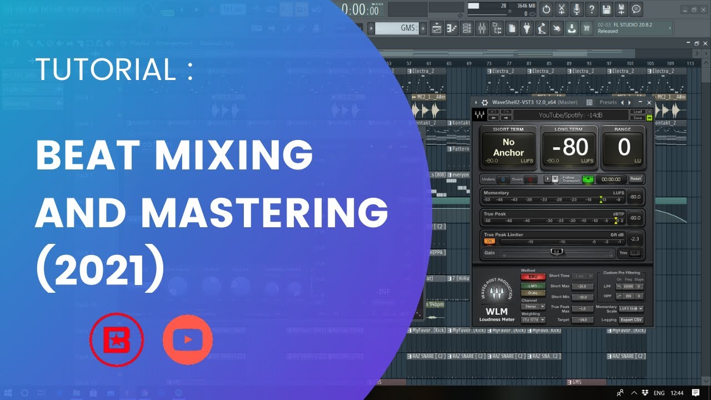Open the audio editor scissors icon
711x400 pixels.
[x=562, y=9]
